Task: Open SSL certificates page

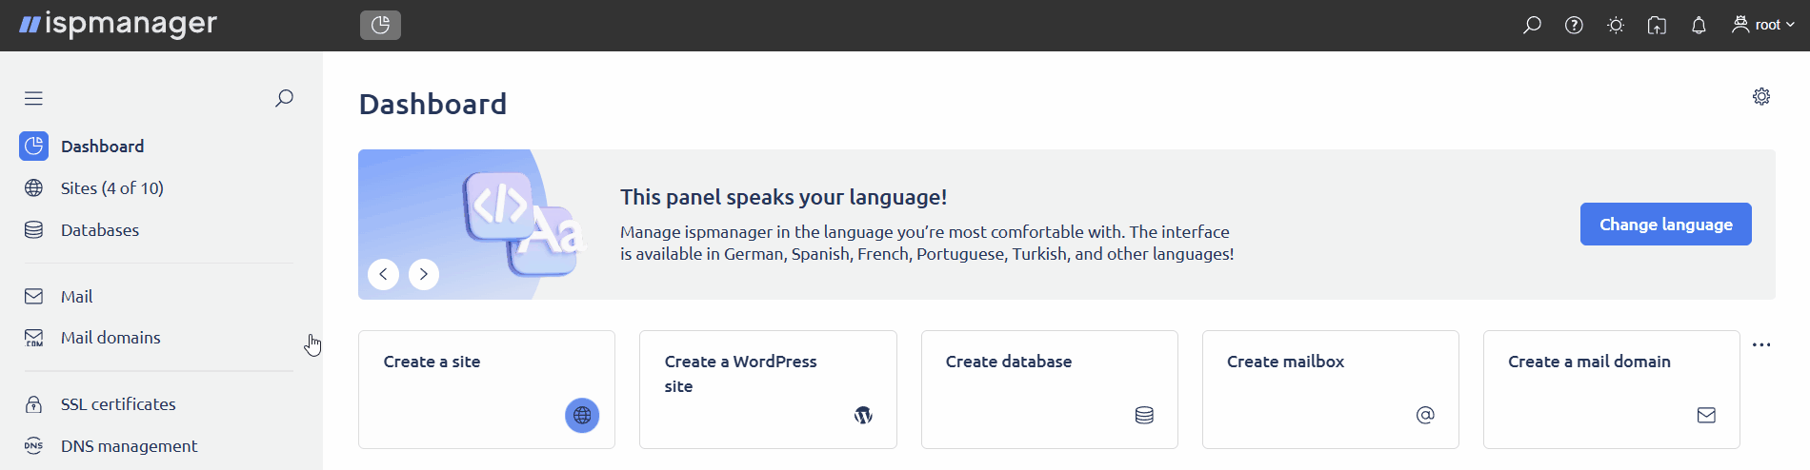Action: 117,404
